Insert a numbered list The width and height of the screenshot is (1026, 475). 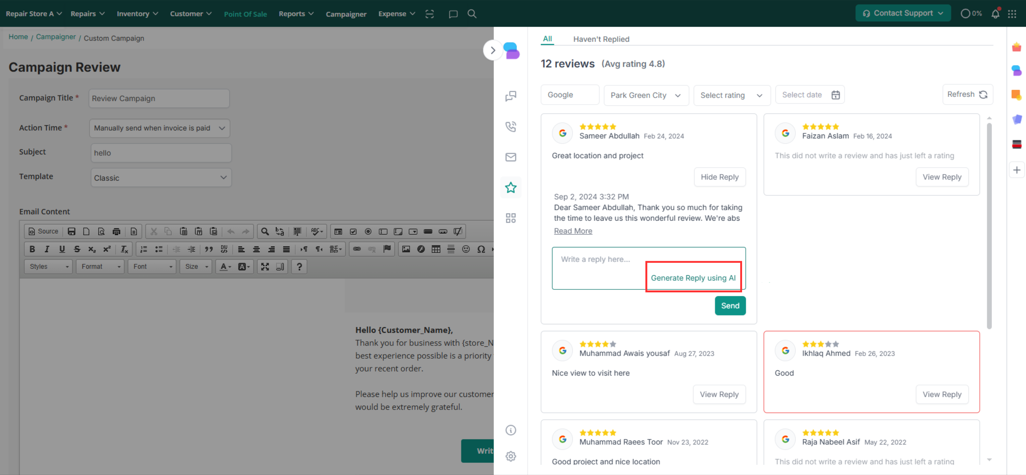point(144,249)
